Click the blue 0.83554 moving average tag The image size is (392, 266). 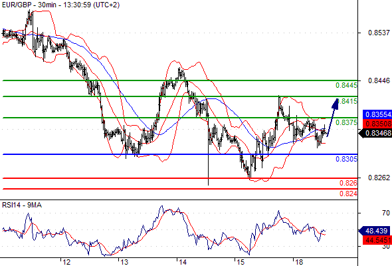(377, 114)
